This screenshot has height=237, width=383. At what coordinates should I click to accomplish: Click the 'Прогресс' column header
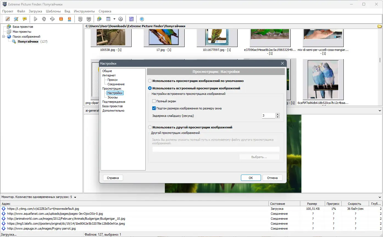pyautogui.click(x=333, y=204)
